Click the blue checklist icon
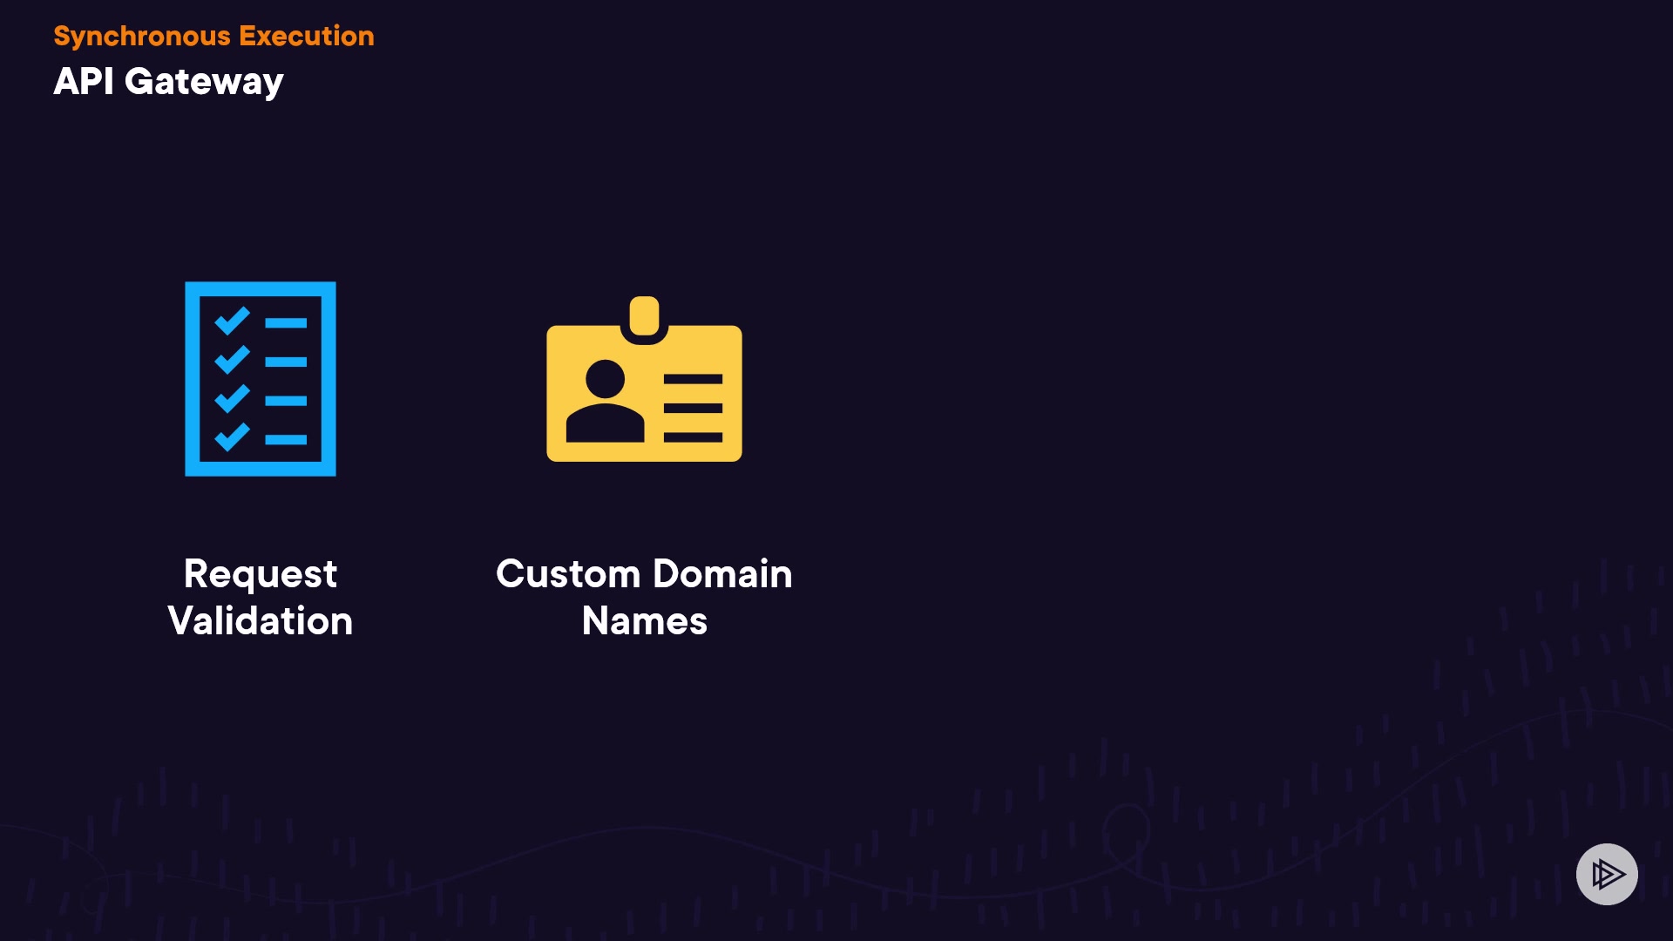The width and height of the screenshot is (1673, 941). tap(260, 379)
